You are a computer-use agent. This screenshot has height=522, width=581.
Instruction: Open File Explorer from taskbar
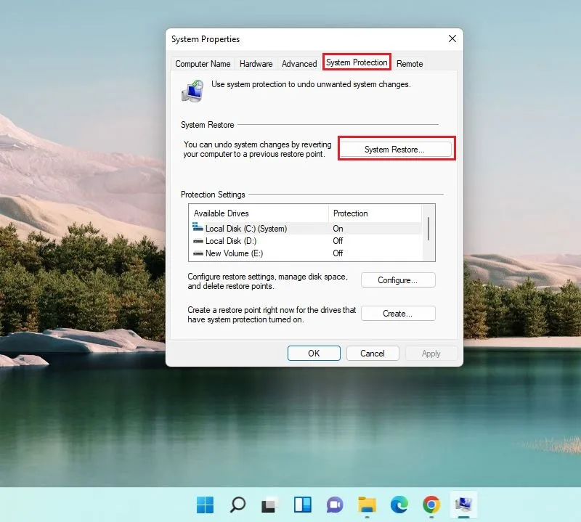pyautogui.click(x=367, y=505)
